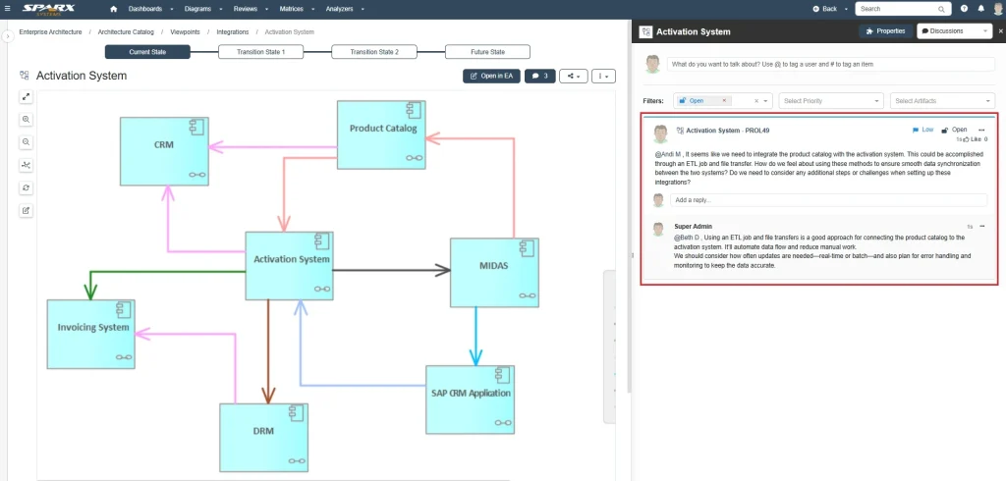Open the Select Artifacts filter
This screenshot has height=481, width=1006.
pos(942,101)
